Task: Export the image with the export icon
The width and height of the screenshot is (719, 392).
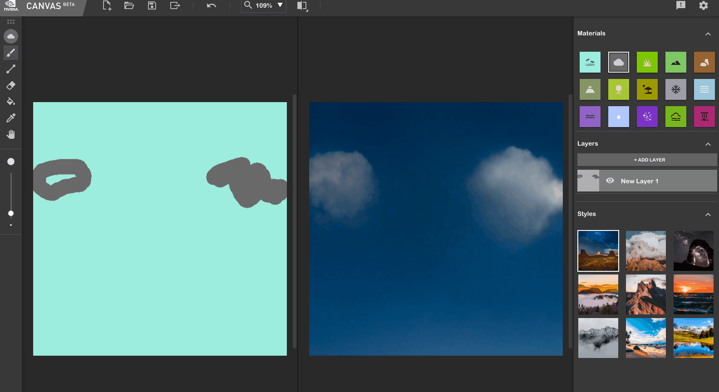Action: click(175, 5)
